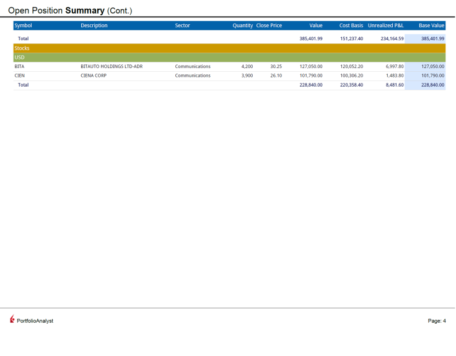This screenshot has width=456, height=356.
Task: Click the Page: 4 footer label
Action: [436, 321]
